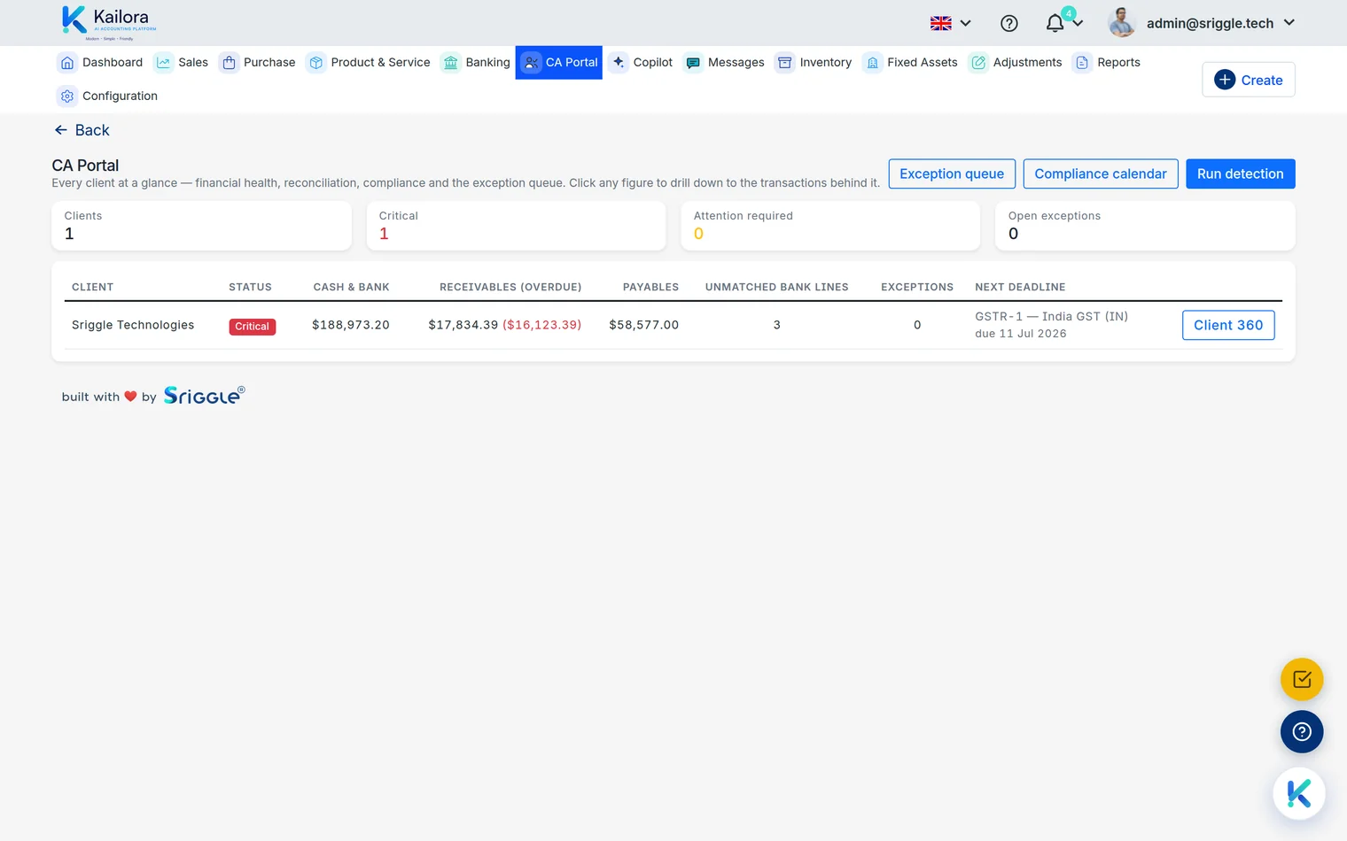Click the Create button
Viewport: 1347px width, 841px height.
1249,80
